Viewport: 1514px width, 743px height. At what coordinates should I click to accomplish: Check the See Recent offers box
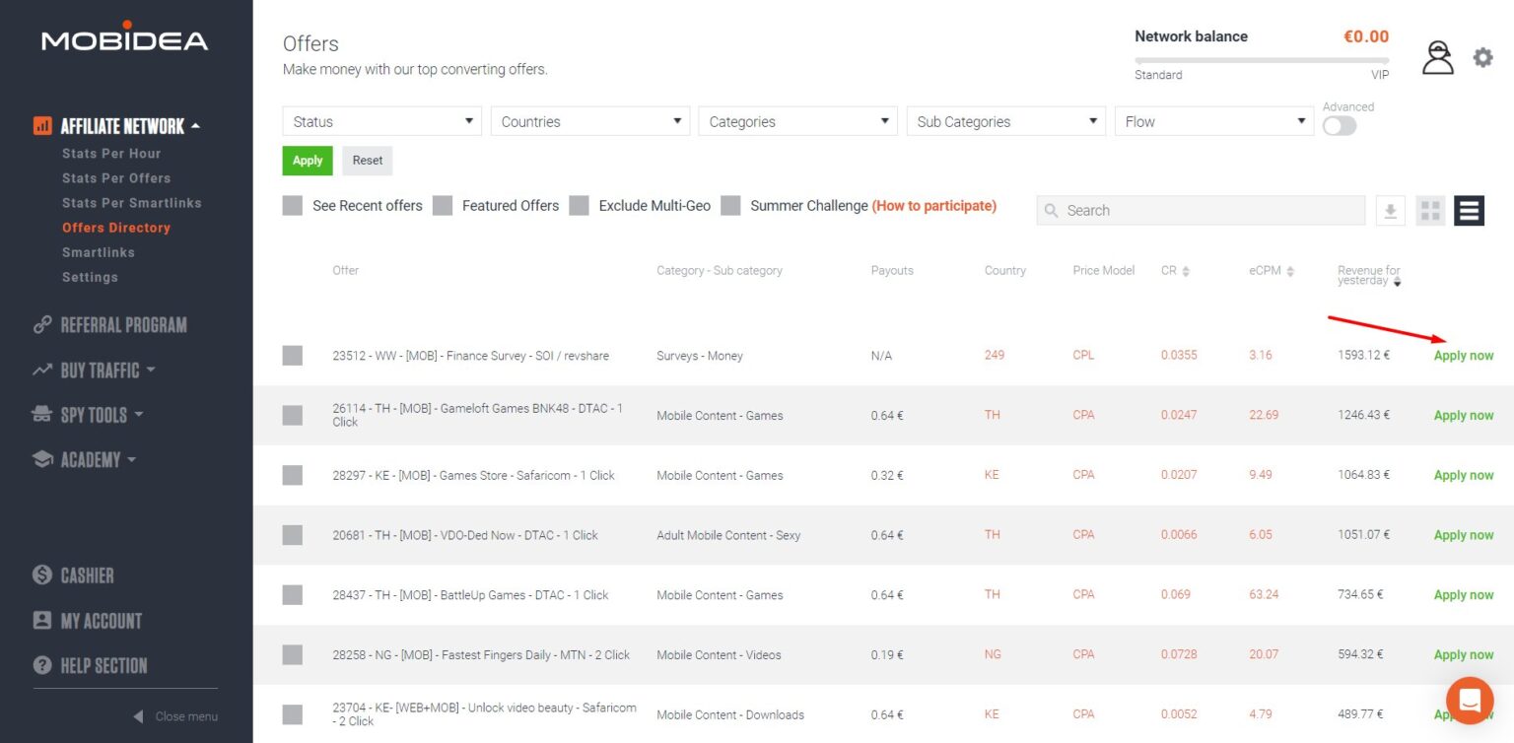pyautogui.click(x=293, y=206)
